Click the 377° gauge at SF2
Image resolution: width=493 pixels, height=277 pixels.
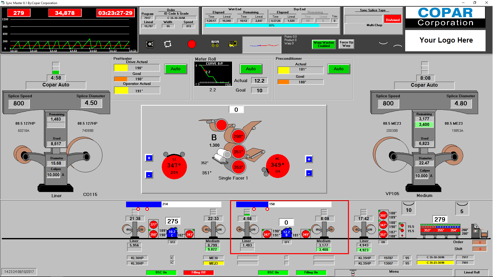coord(153,225)
